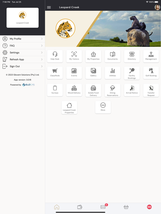
Task: Tap the user avatar photo
Action: (157, 7)
